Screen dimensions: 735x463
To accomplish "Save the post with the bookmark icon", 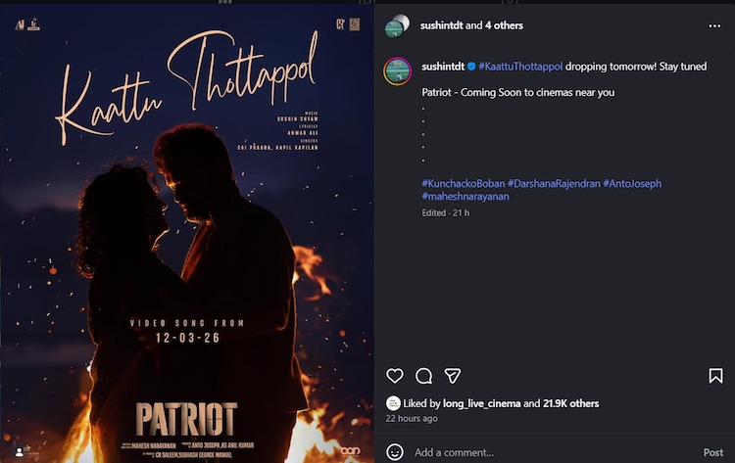I will tap(715, 376).
